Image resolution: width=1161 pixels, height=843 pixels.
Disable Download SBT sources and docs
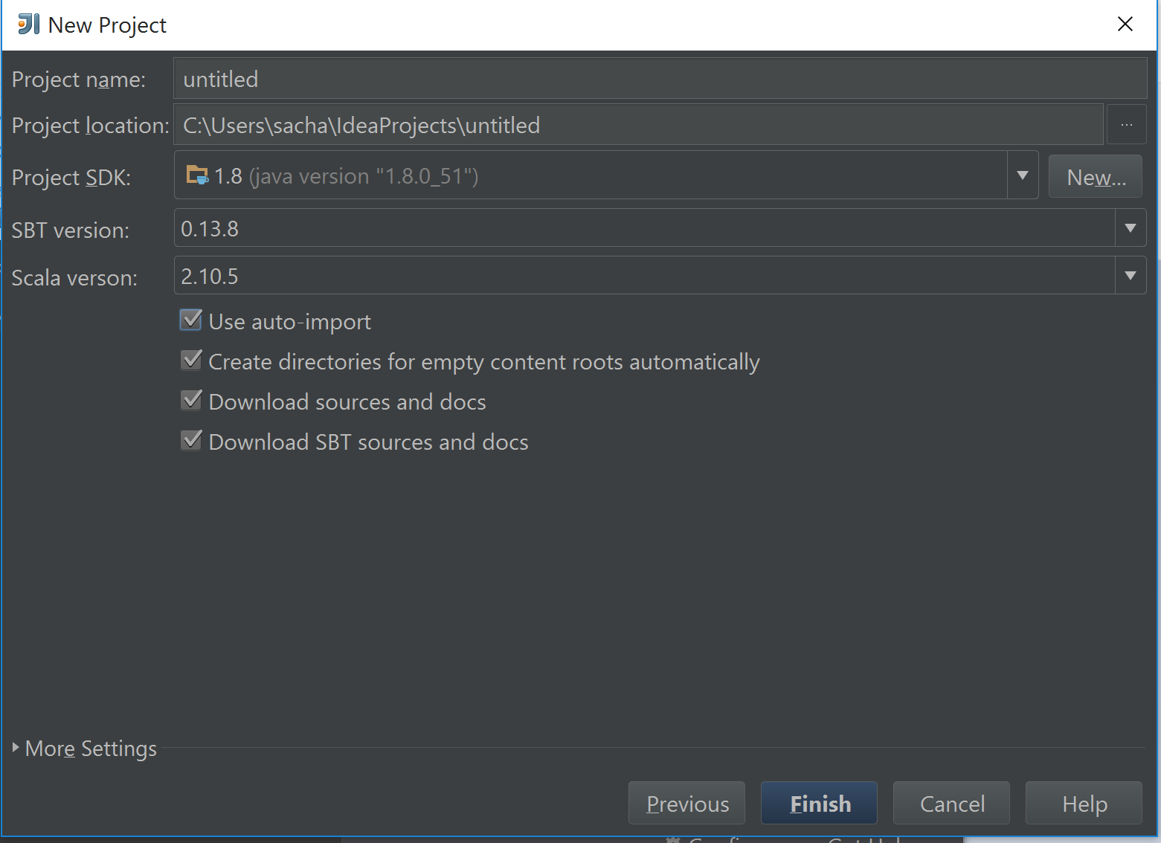tap(191, 441)
